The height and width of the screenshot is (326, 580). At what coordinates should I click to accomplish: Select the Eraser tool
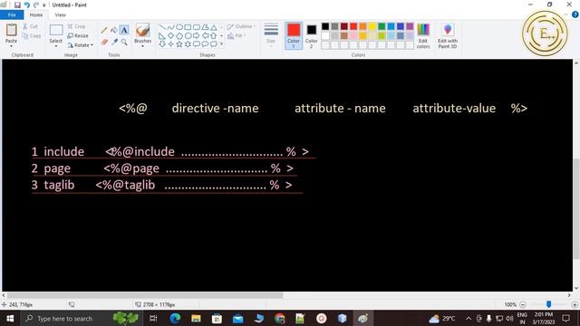coord(104,42)
